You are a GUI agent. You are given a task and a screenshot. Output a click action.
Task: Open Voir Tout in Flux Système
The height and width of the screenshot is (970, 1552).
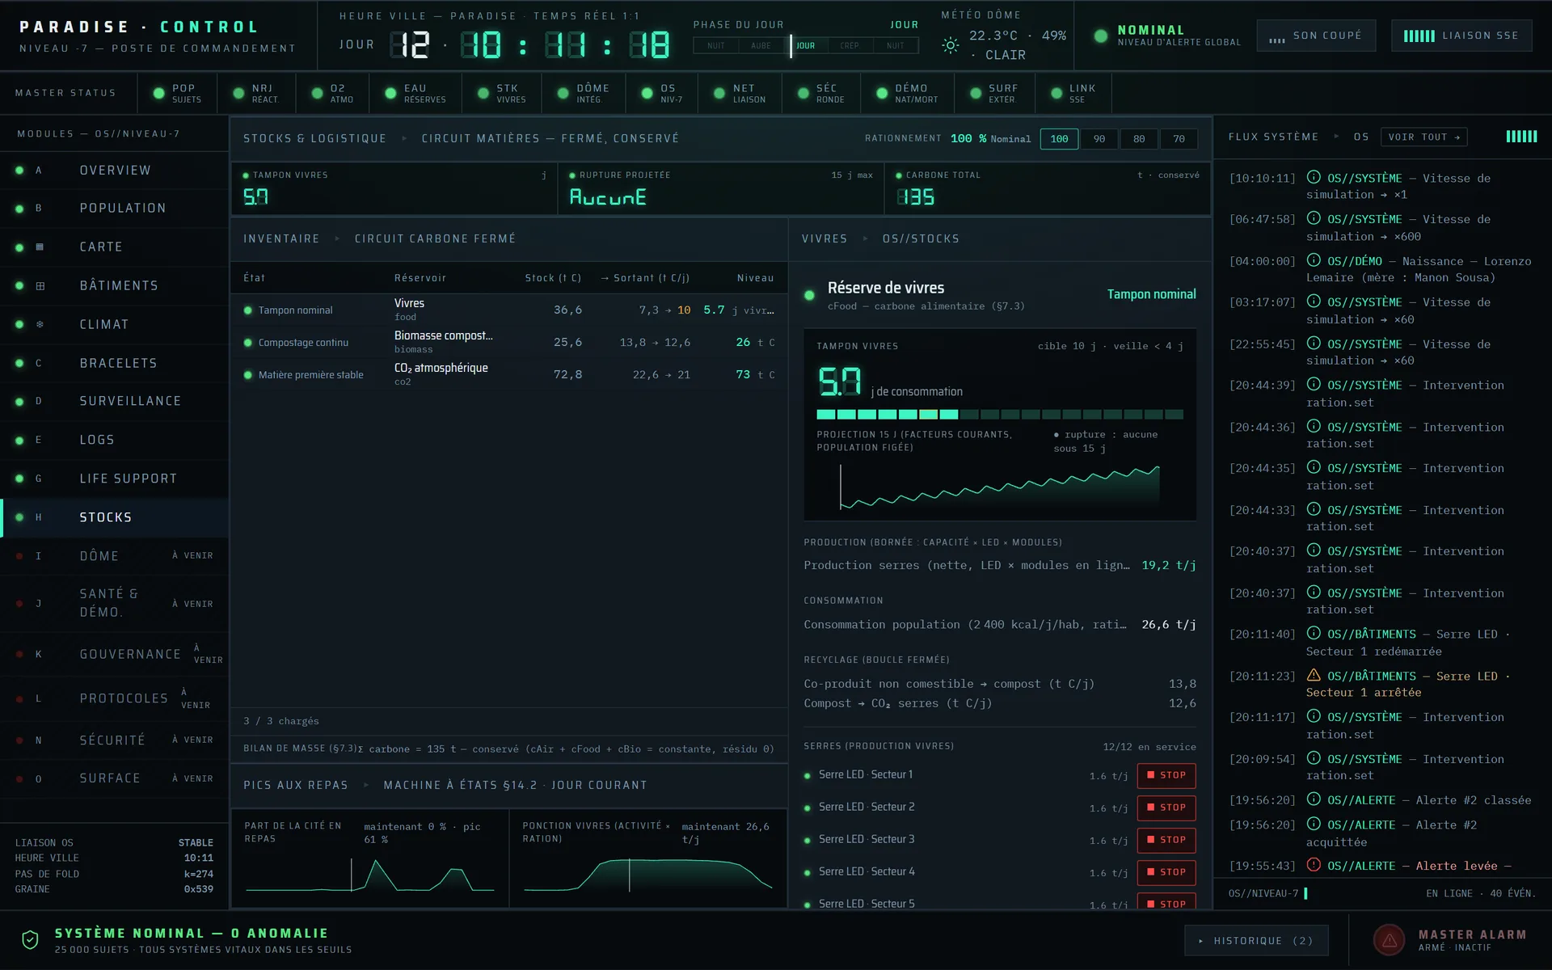point(1423,137)
